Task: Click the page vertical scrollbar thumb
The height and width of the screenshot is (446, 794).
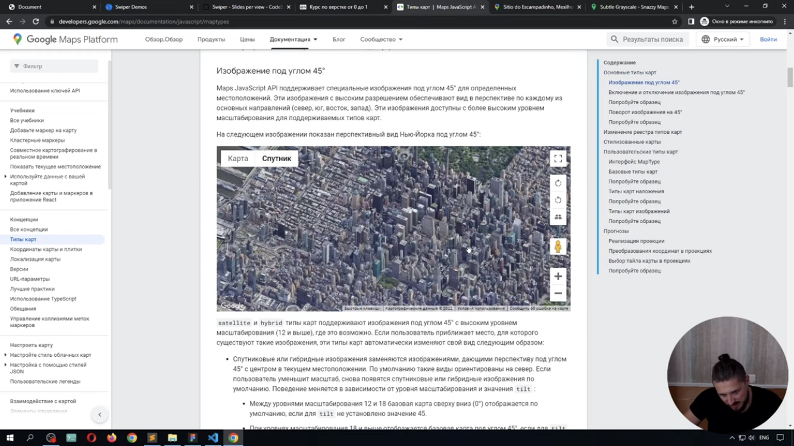Action: pos(790,77)
